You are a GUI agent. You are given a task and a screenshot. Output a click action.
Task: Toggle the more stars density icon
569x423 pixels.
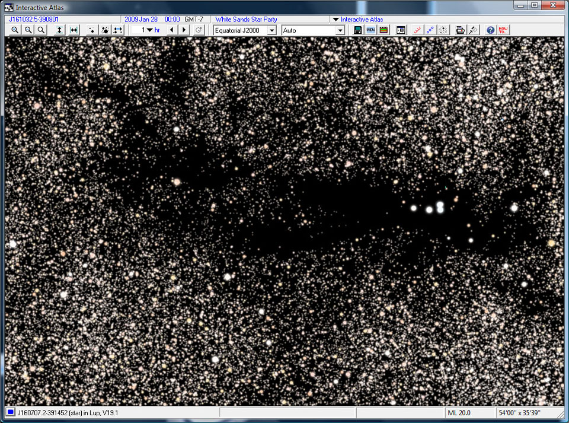pos(105,30)
